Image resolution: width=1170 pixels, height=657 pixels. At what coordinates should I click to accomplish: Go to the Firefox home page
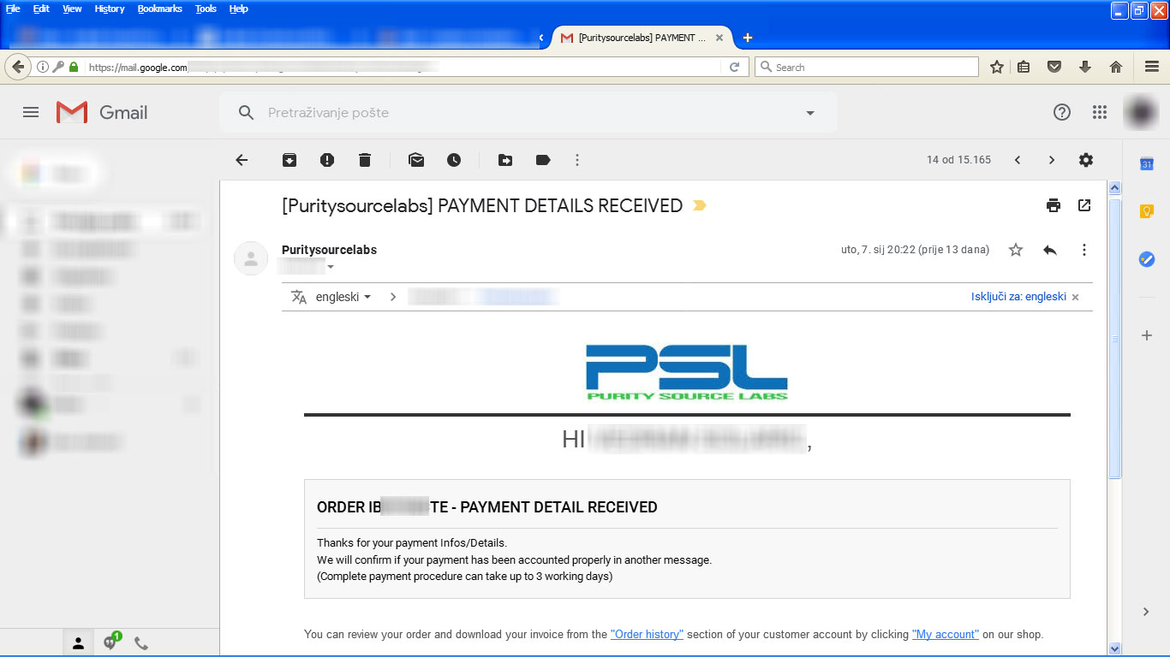[x=1115, y=67]
